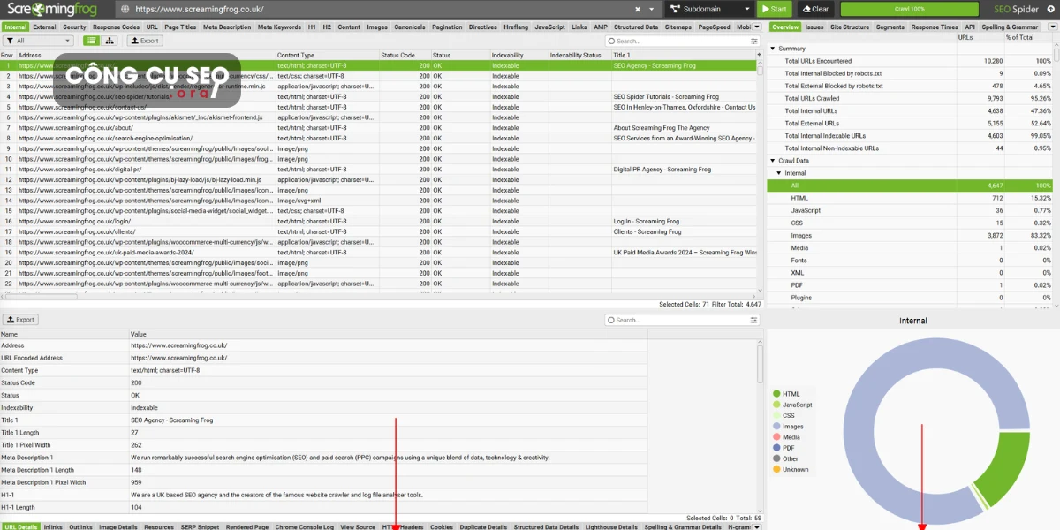
Task: Switch to the Canonicals tab
Action: [409, 27]
